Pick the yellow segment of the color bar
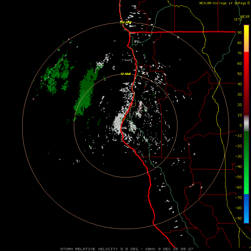 click(x=246, y=38)
